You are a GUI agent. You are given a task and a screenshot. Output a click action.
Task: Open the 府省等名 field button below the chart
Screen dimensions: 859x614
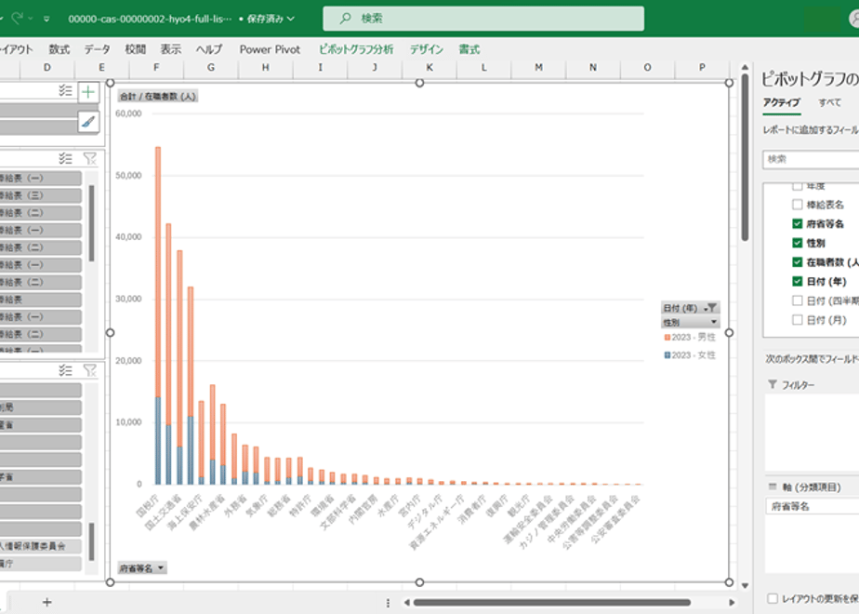coord(142,567)
